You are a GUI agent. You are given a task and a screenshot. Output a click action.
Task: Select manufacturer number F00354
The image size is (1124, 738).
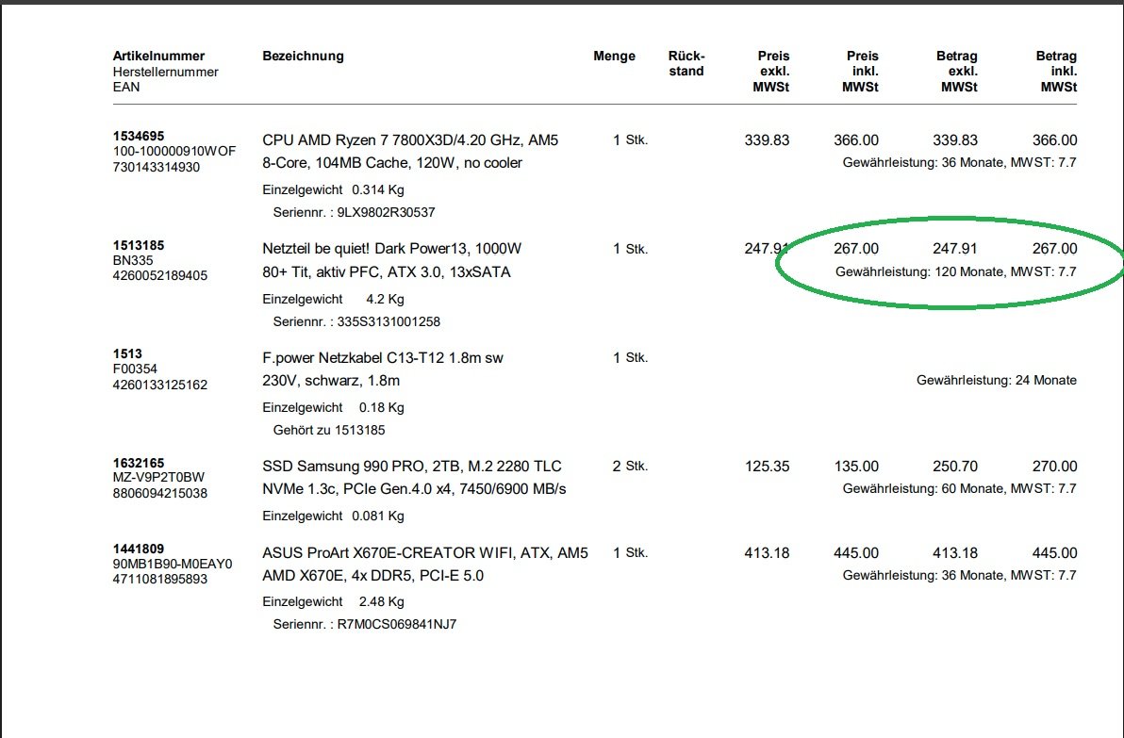[x=135, y=369]
